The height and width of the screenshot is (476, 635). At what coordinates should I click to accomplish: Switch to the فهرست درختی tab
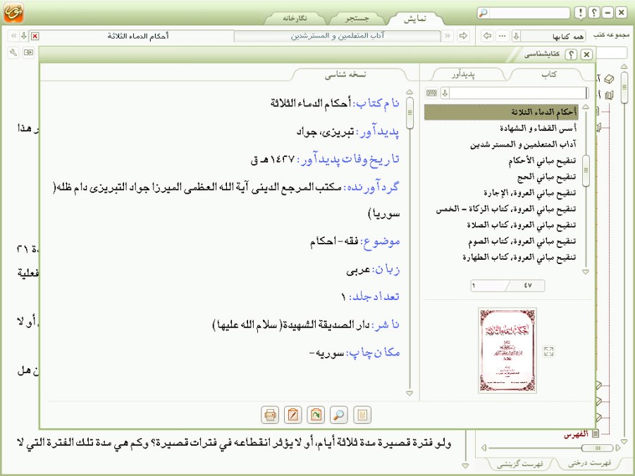(x=589, y=463)
